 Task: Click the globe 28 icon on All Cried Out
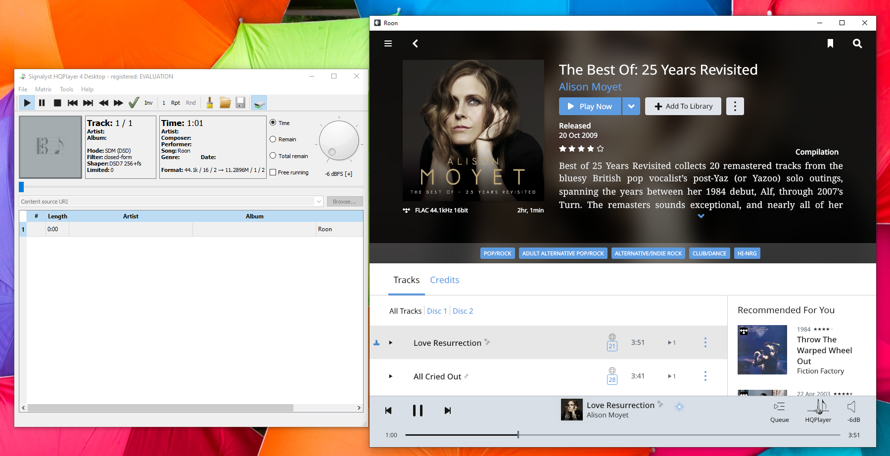pyautogui.click(x=612, y=375)
